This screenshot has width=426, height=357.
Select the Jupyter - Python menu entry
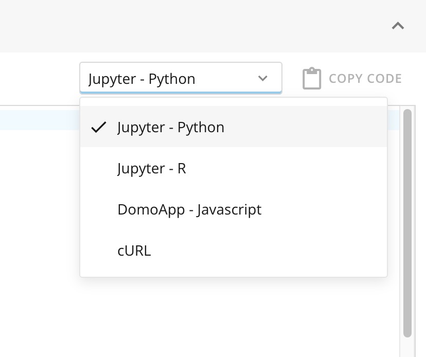(171, 127)
